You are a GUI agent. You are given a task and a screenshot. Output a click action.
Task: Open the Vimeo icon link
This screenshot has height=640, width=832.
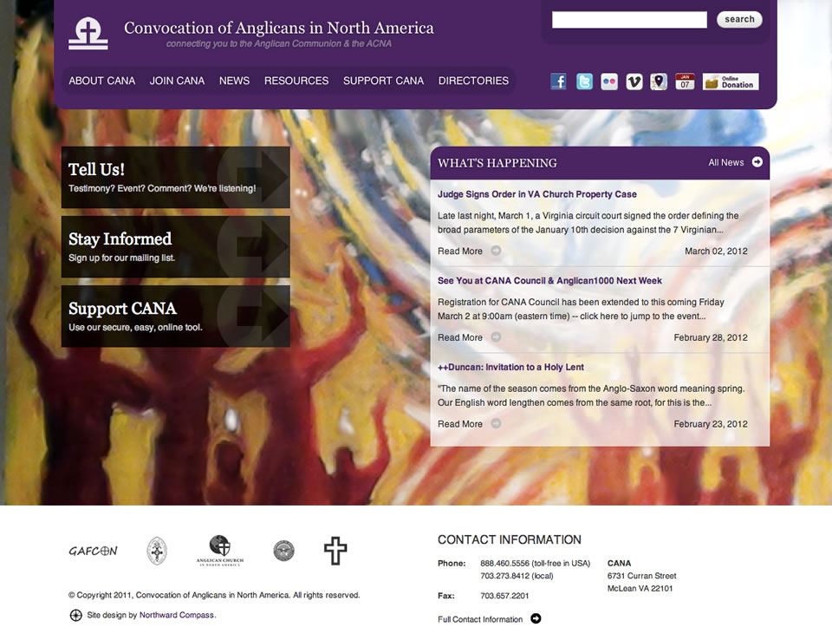coord(634,82)
